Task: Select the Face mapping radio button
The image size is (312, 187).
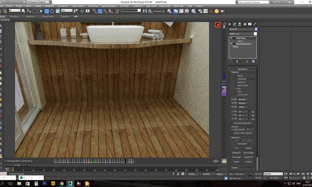Action: pos(236,91)
